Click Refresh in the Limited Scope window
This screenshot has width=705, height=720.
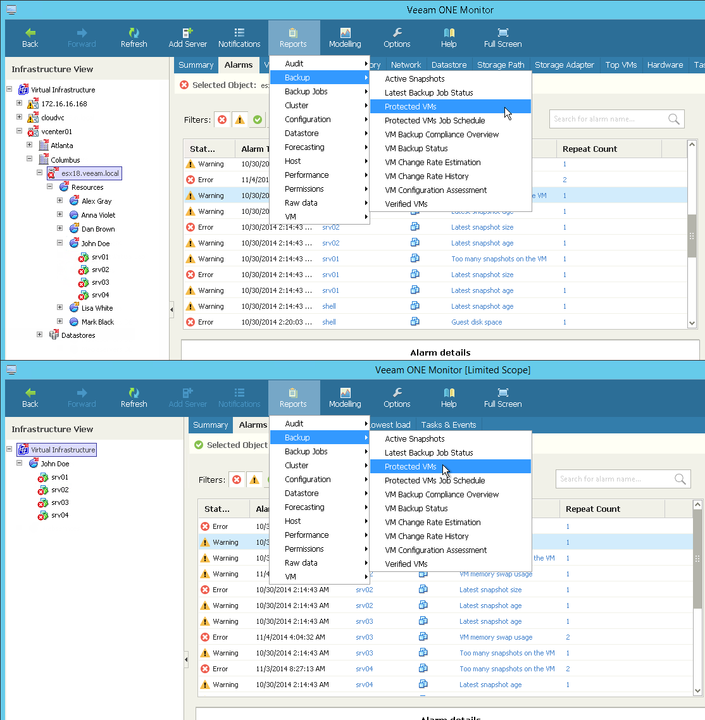coord(134,398)
